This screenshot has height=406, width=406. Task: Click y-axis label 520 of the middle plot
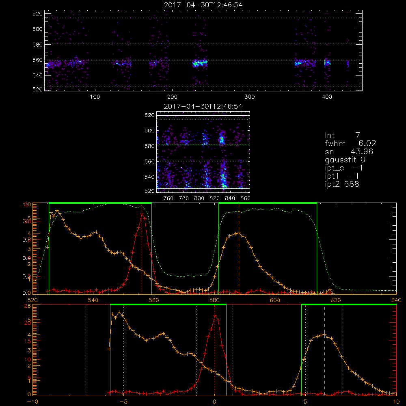click(149, 191)
